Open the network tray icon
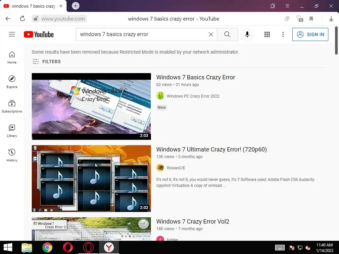339x254 pixels. point(300,247)
